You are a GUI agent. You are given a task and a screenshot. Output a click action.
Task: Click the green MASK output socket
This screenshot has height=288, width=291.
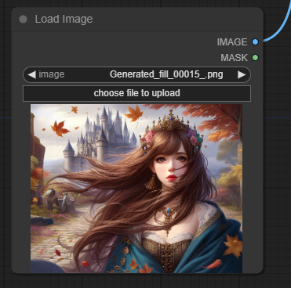(x=255, y=58)
